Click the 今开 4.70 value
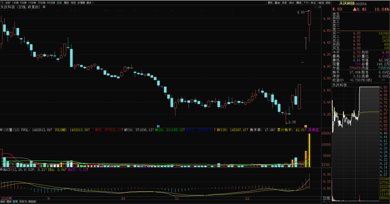The height and width of the screenshot is (204, 390). coord(357,52)
